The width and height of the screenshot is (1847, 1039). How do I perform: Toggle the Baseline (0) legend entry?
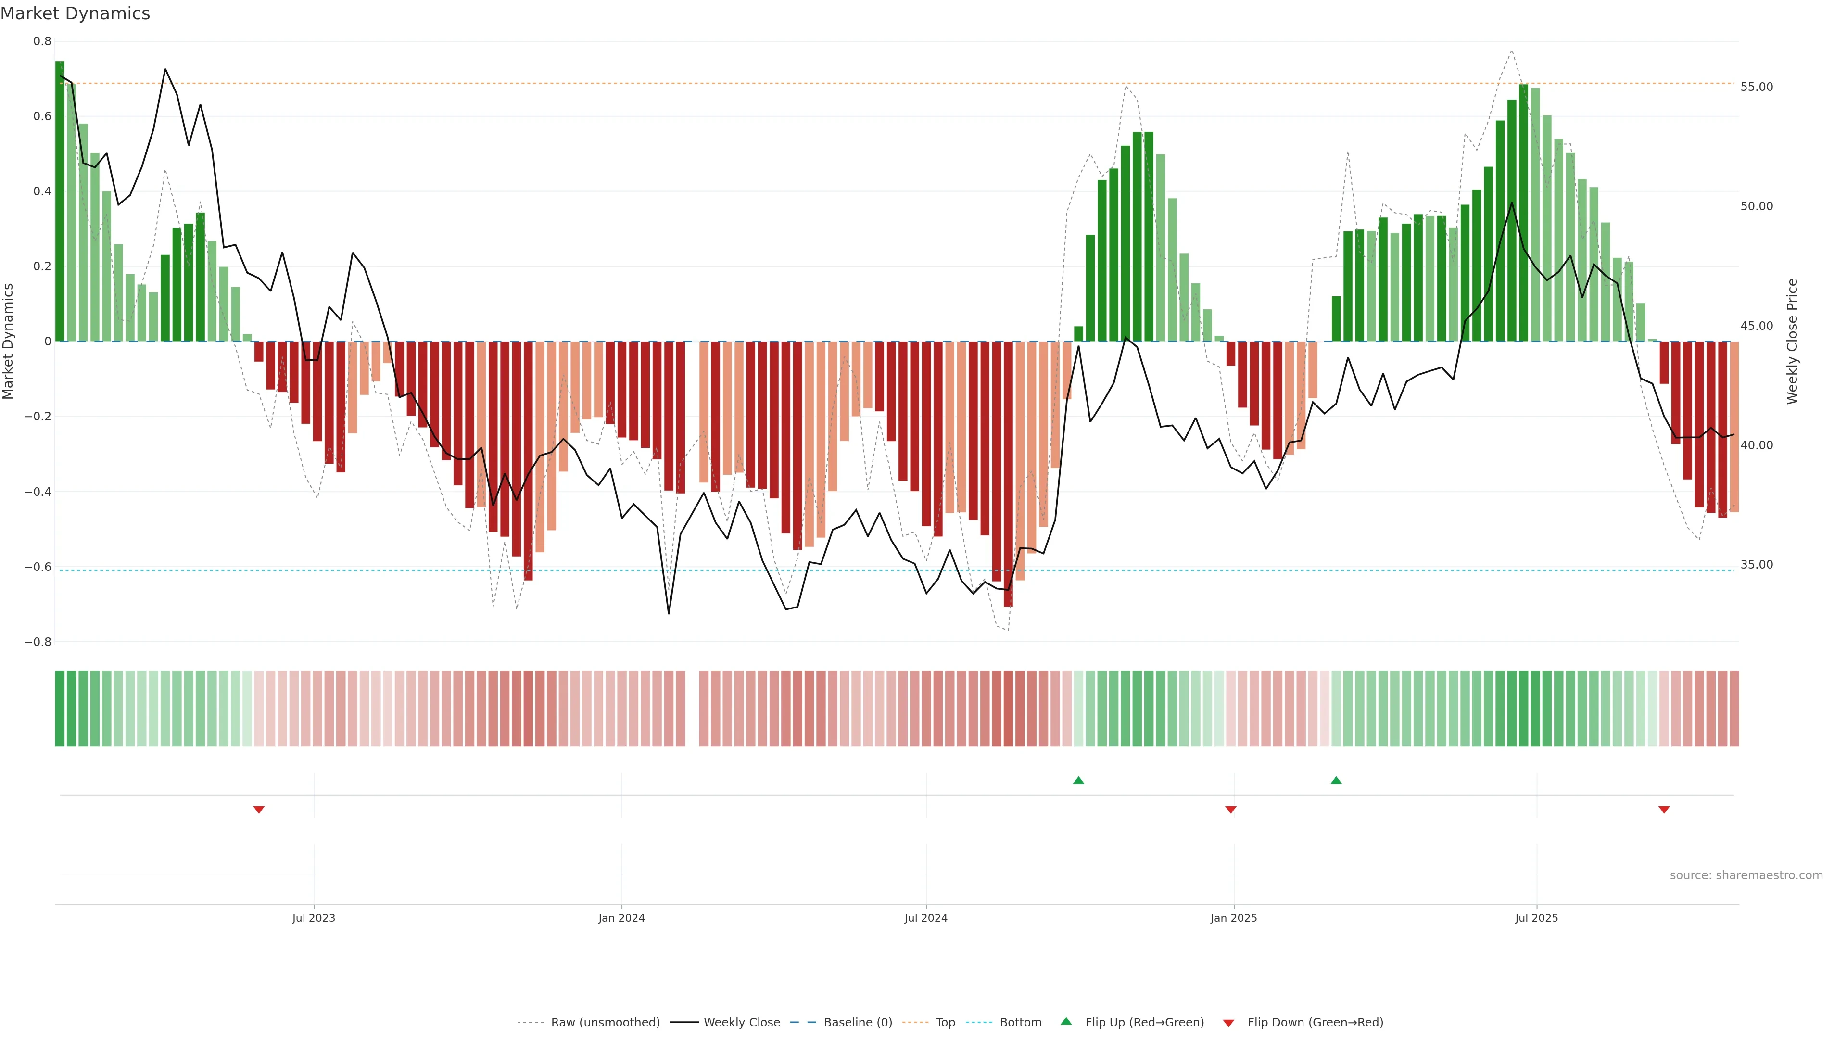(x=858, y=1023)
